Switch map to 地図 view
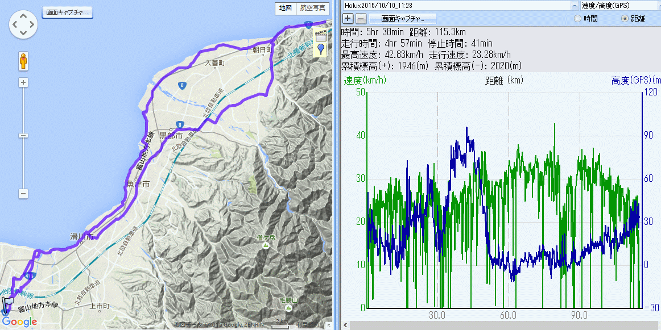Image resolution: width=661 pixels, height=330 pixels. point(285,8)
